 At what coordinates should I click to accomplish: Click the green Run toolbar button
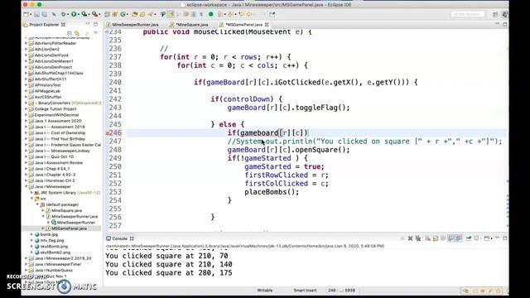[x=74, y=14]
